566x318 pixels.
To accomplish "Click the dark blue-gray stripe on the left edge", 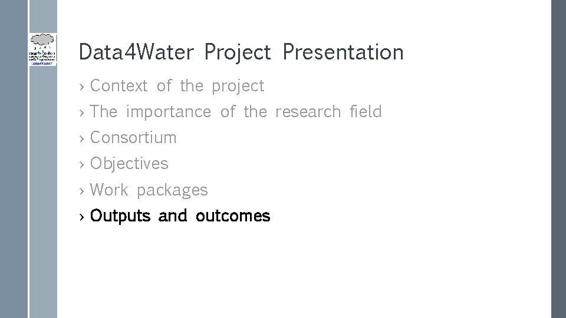I will click(14, 159).
